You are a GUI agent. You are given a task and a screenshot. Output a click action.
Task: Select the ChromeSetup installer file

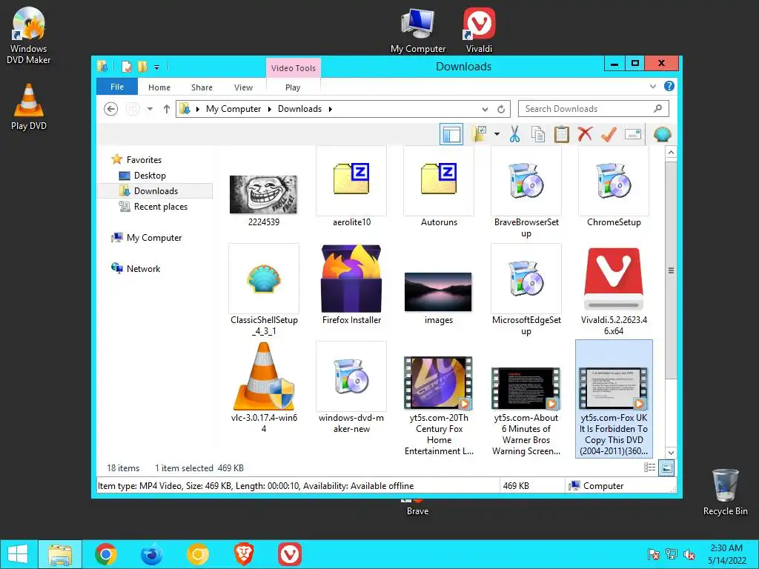click(x=614, y=186)
